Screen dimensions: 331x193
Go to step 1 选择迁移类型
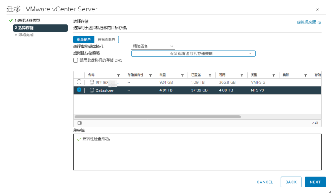click(27, 21)
